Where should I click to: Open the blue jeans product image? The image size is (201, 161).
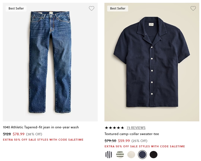50,62
